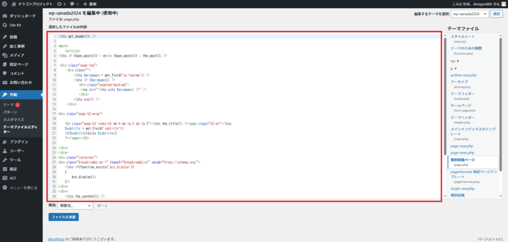
Task: Click inside the page.php code editor area
Action: click(248, 124)
